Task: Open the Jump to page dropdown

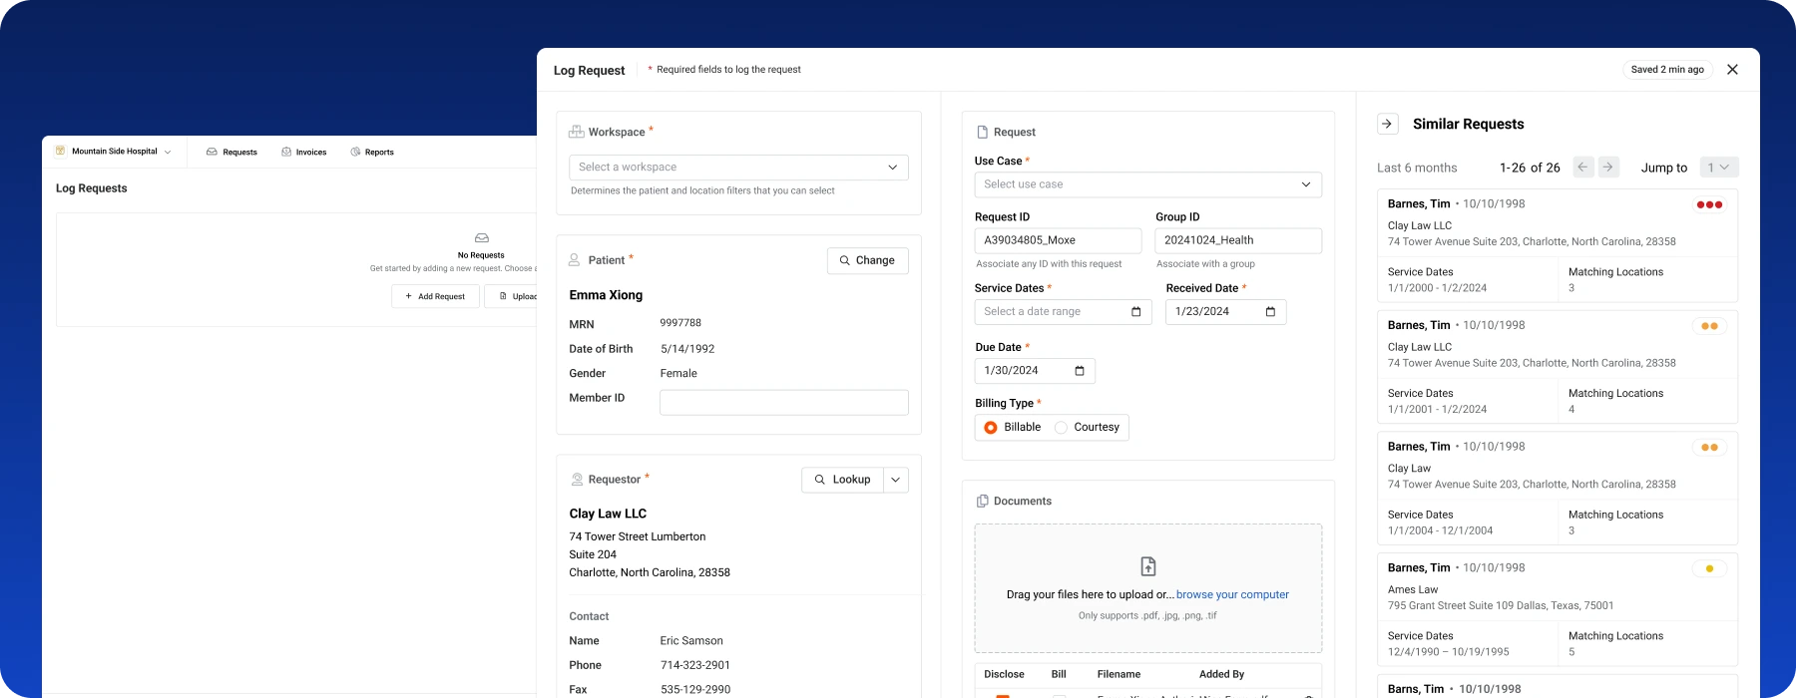Action: point(1719,168)
